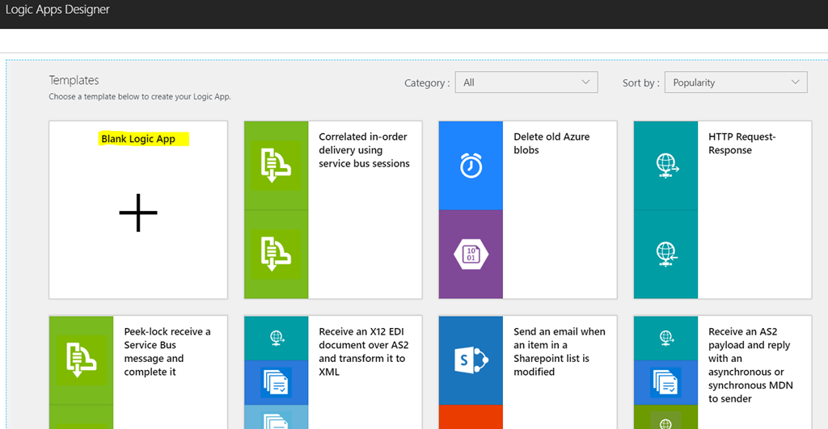This screenshot has height=429, width=828.
Task: Click the alarm clock icon on Delete old Azure blobs
Action: pos(471,166)
